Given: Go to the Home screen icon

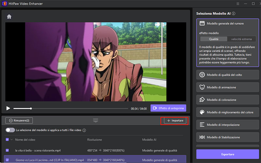Looking at the screenshot, I should click(x=9, y=17).
